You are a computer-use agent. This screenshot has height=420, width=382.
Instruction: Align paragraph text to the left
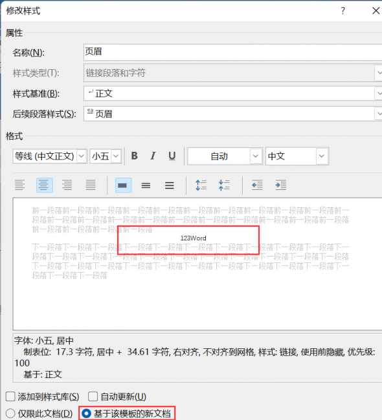[x=20, y=185]
